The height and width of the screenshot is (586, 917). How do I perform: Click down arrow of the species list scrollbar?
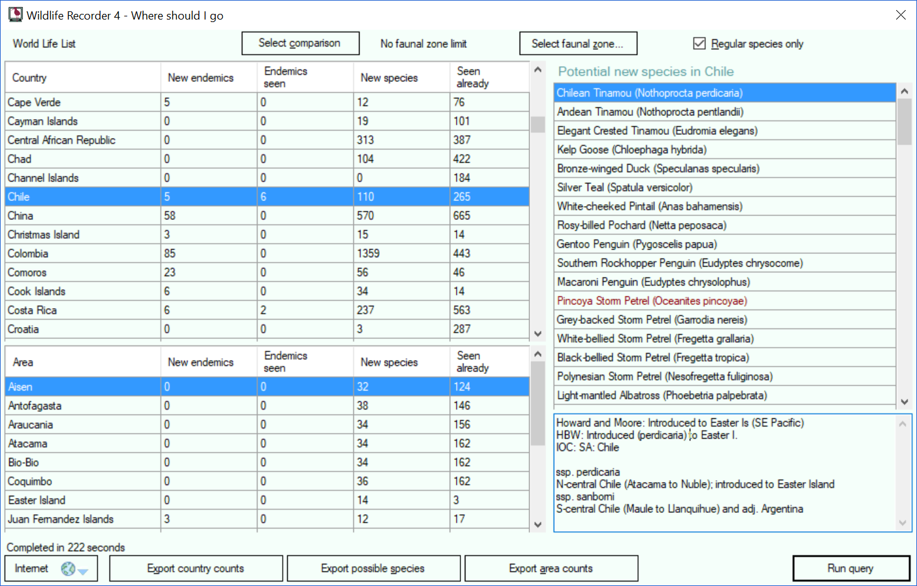[904, 401]
